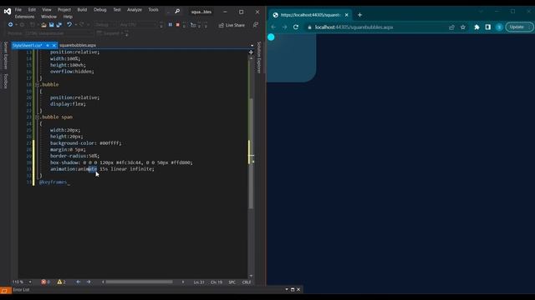This screenshot has height=300, width=535.
Task: Go to previous issue with left arrow
Action: (x=78, y=282)
